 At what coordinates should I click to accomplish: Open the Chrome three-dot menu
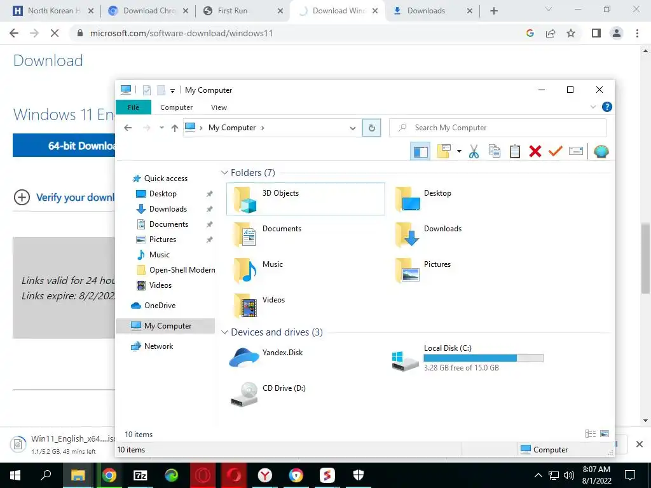click(637, 33)
